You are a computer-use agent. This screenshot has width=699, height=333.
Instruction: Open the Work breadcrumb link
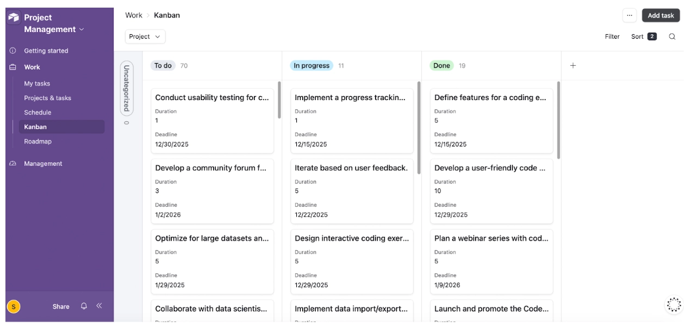133,15
